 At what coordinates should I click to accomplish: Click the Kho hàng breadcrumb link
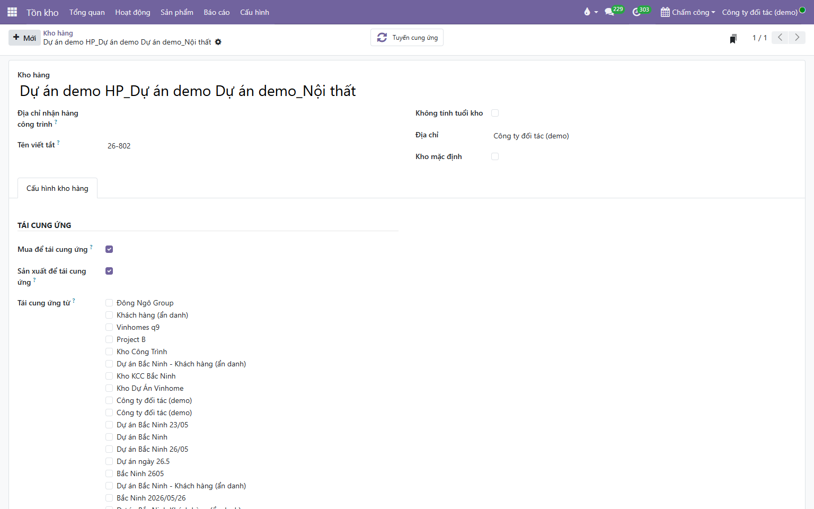pyautogui.click(x=58, y=33)
